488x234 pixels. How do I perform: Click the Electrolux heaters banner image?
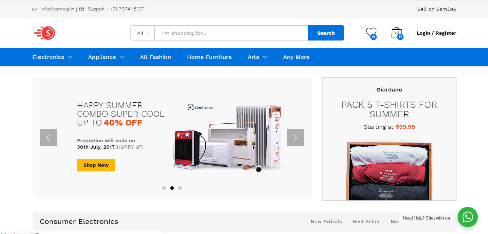tap(228, 139)
